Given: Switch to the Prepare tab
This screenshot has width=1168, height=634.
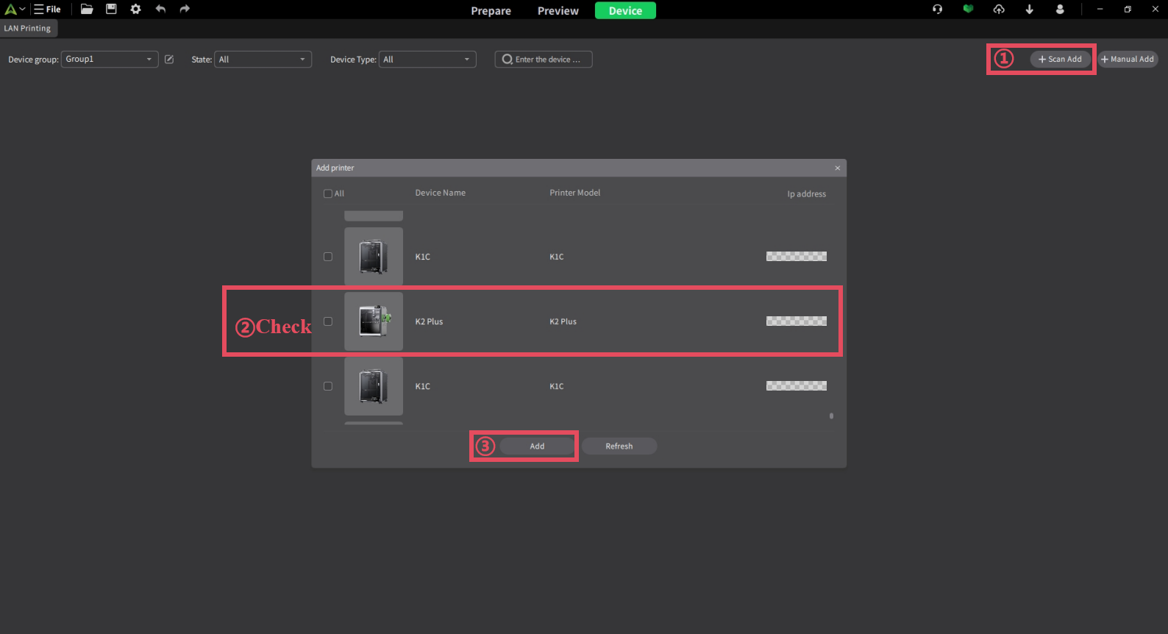Looking at the screenshot, I should pos(491,11).
